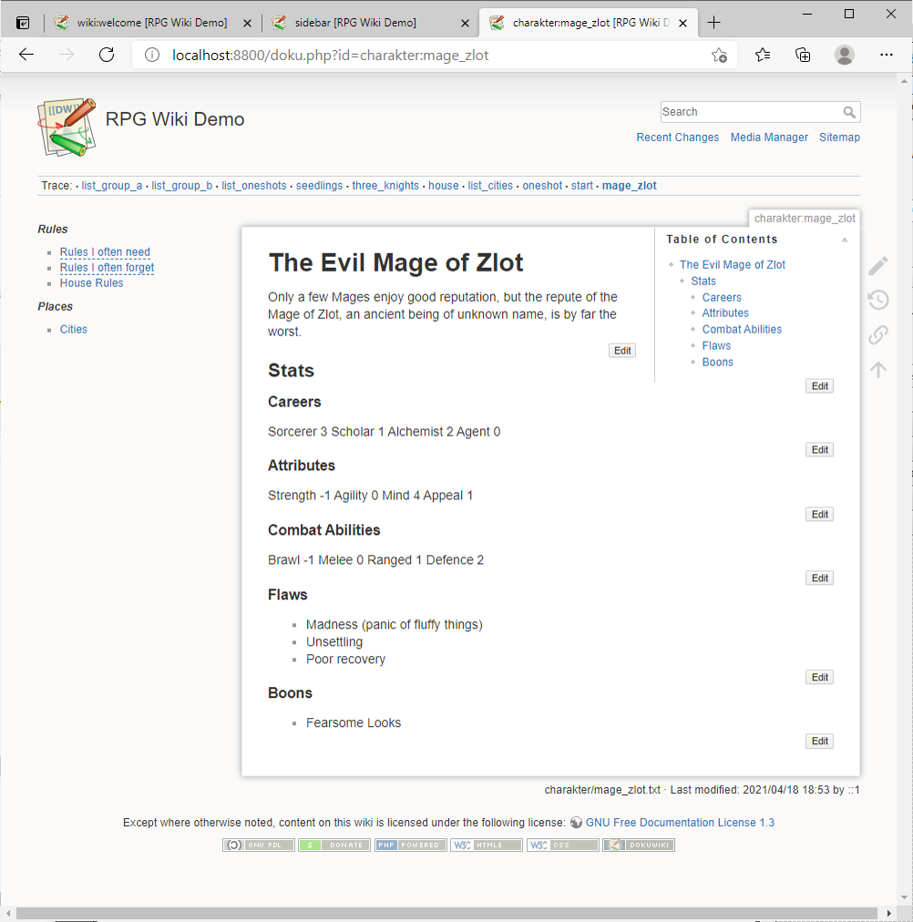Reload the page with refresh icon
The height and width of the screenshot is (922, 913).
[107, 56]
